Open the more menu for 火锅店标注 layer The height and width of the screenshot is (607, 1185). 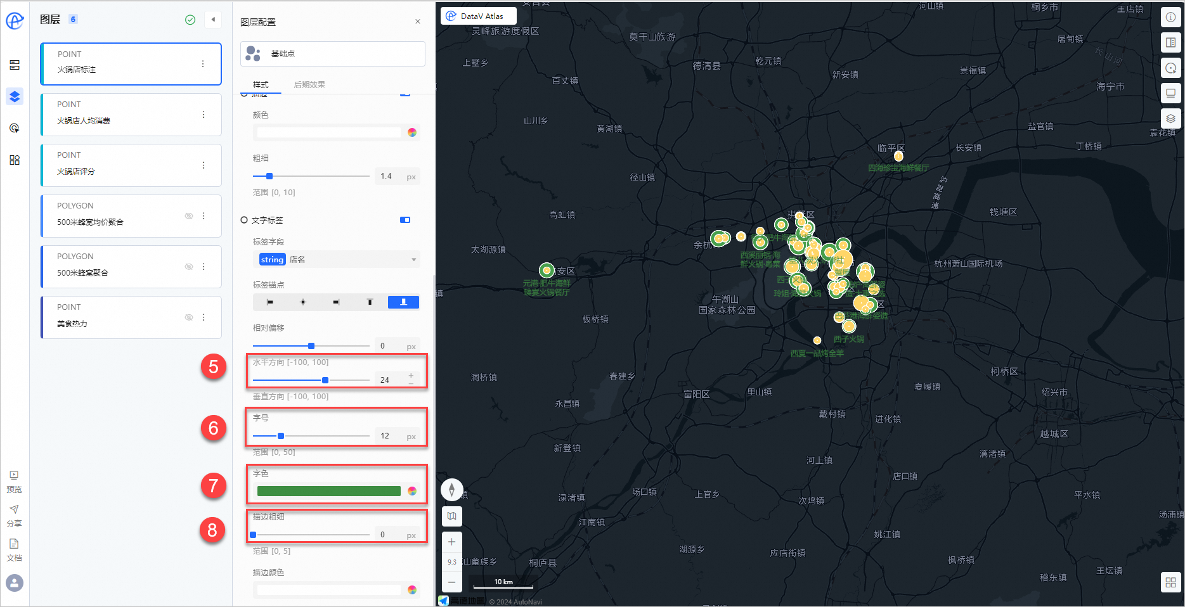tap(203, 64)
